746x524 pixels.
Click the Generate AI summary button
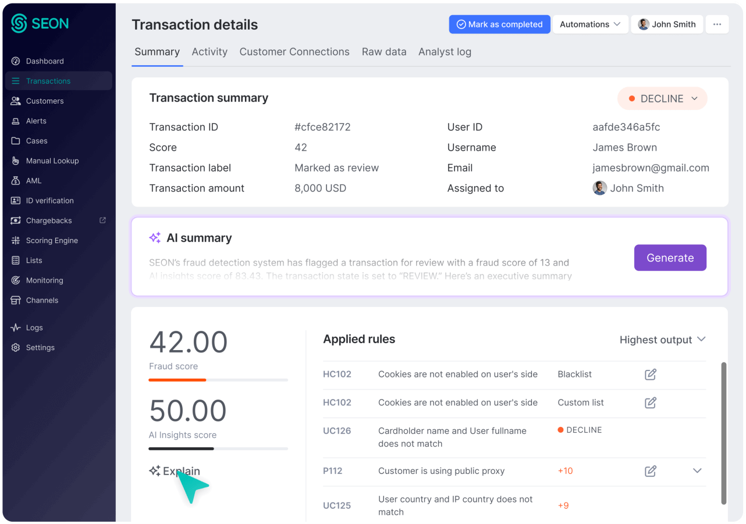tap(670, 258)
